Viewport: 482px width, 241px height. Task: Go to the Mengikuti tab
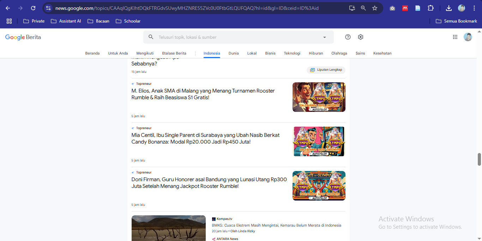pos(145,53)
